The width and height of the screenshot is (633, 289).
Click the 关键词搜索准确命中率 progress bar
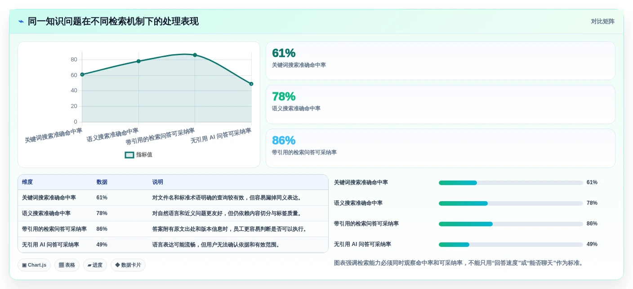coord(511,183)
